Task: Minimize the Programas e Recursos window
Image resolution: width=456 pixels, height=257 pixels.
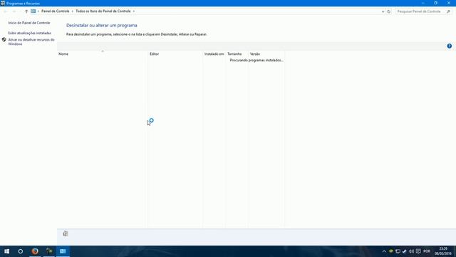Action: (x=423, y=3)
